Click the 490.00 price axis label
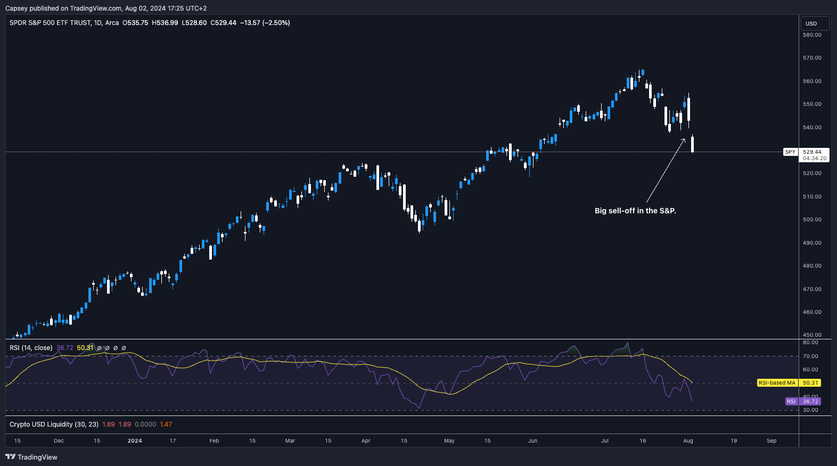Screen dimensions: 837x466 [x=812, y=243]
